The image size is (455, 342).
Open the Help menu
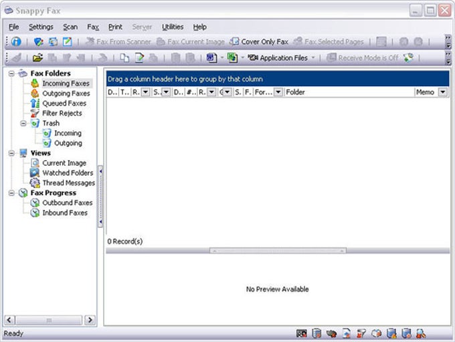(x=199, y=27)
